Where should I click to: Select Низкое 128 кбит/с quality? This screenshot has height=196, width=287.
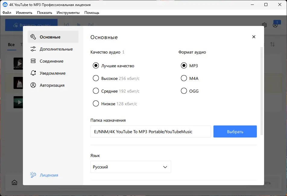(96, 104)
